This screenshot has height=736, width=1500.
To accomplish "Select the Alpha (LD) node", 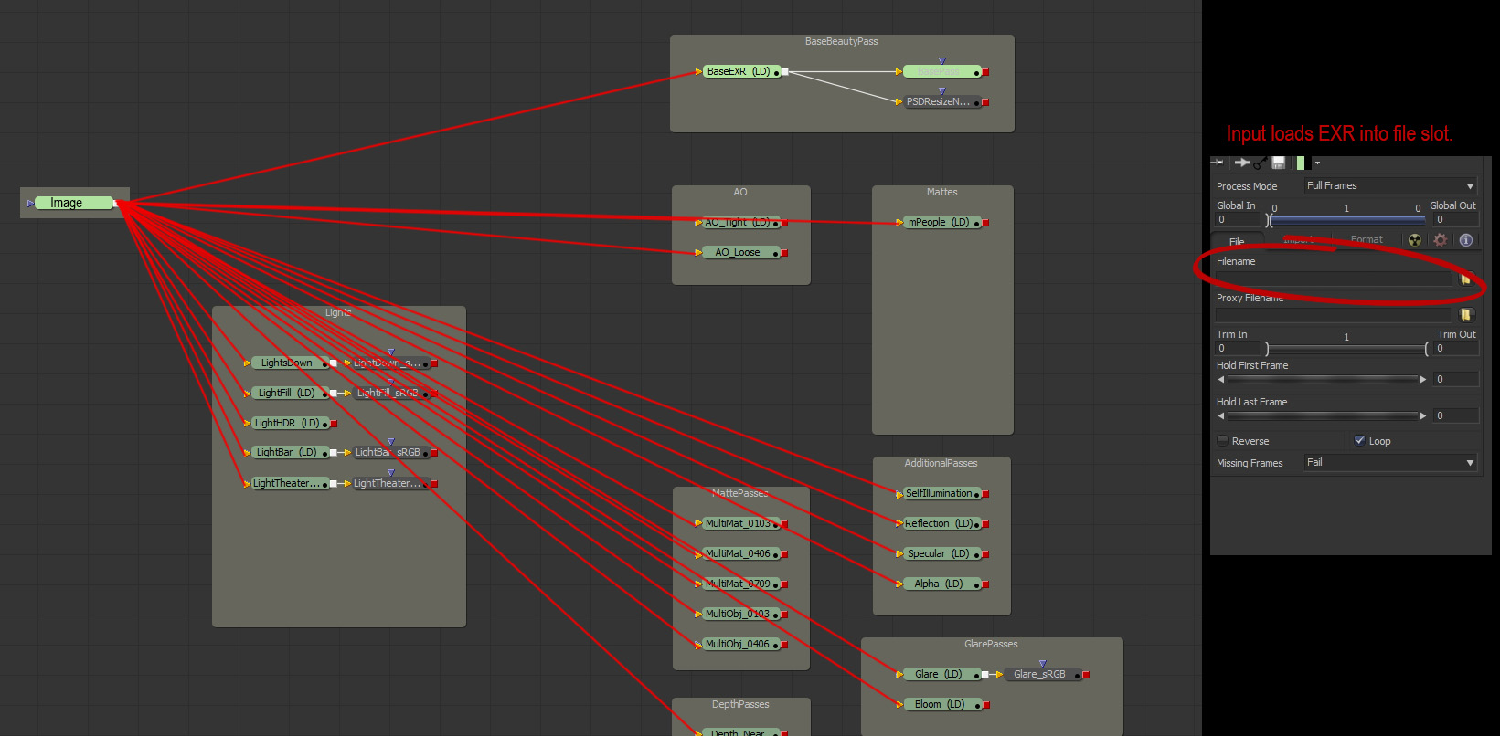I will (x=941, y=584).
